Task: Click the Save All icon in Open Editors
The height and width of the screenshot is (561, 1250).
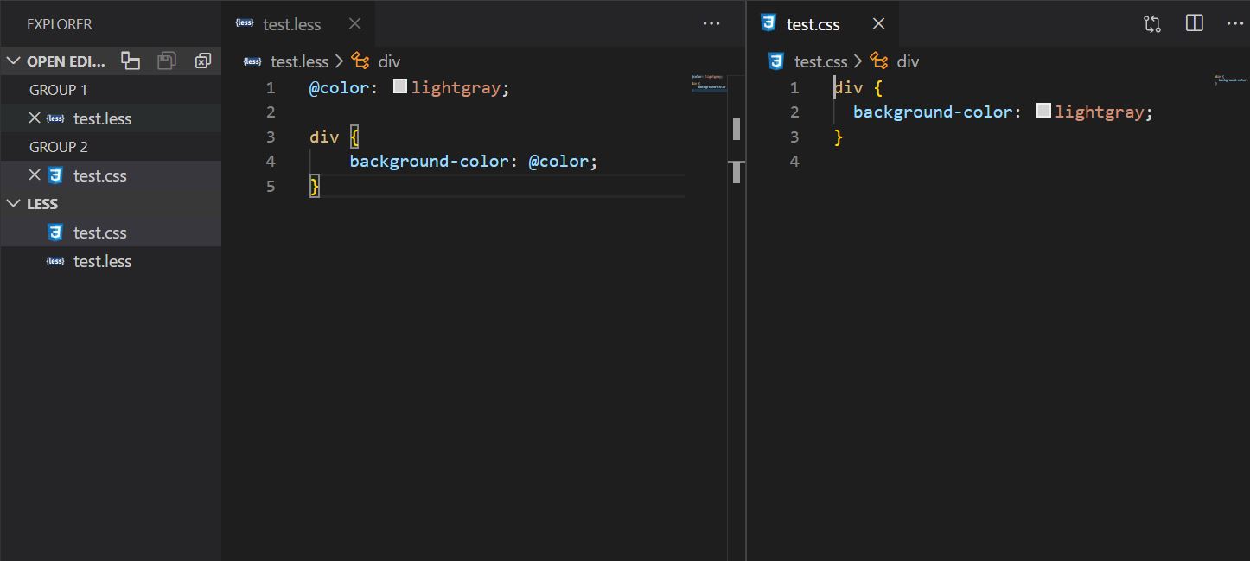Action: 165,61
